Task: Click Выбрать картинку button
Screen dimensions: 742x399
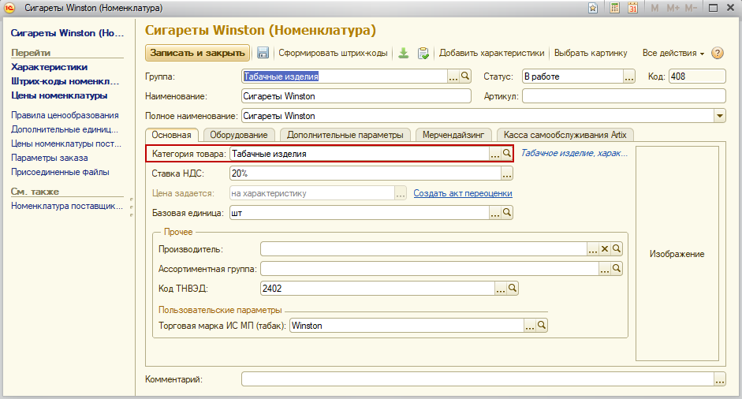Action: 591,53
